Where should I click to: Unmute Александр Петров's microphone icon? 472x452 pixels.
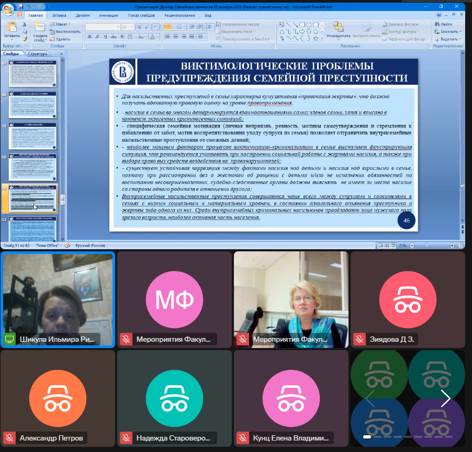click(9, 438)
